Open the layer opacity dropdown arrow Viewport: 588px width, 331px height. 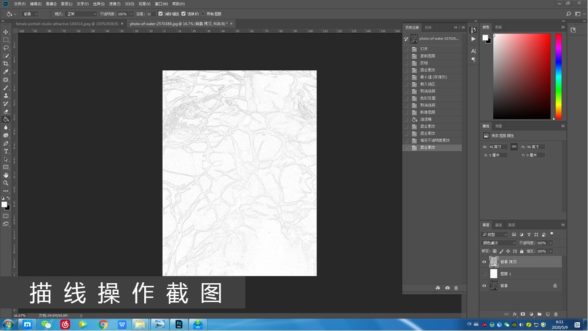click(551, 243)
